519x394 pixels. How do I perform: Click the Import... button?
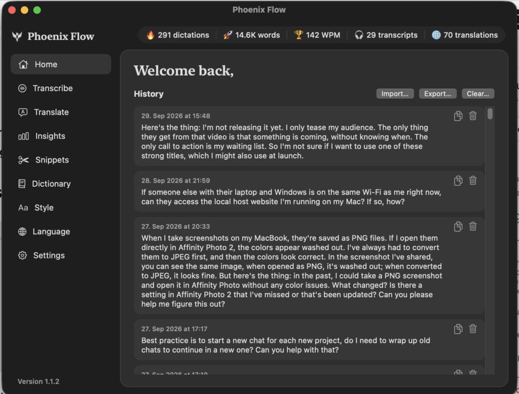[395, 94]
